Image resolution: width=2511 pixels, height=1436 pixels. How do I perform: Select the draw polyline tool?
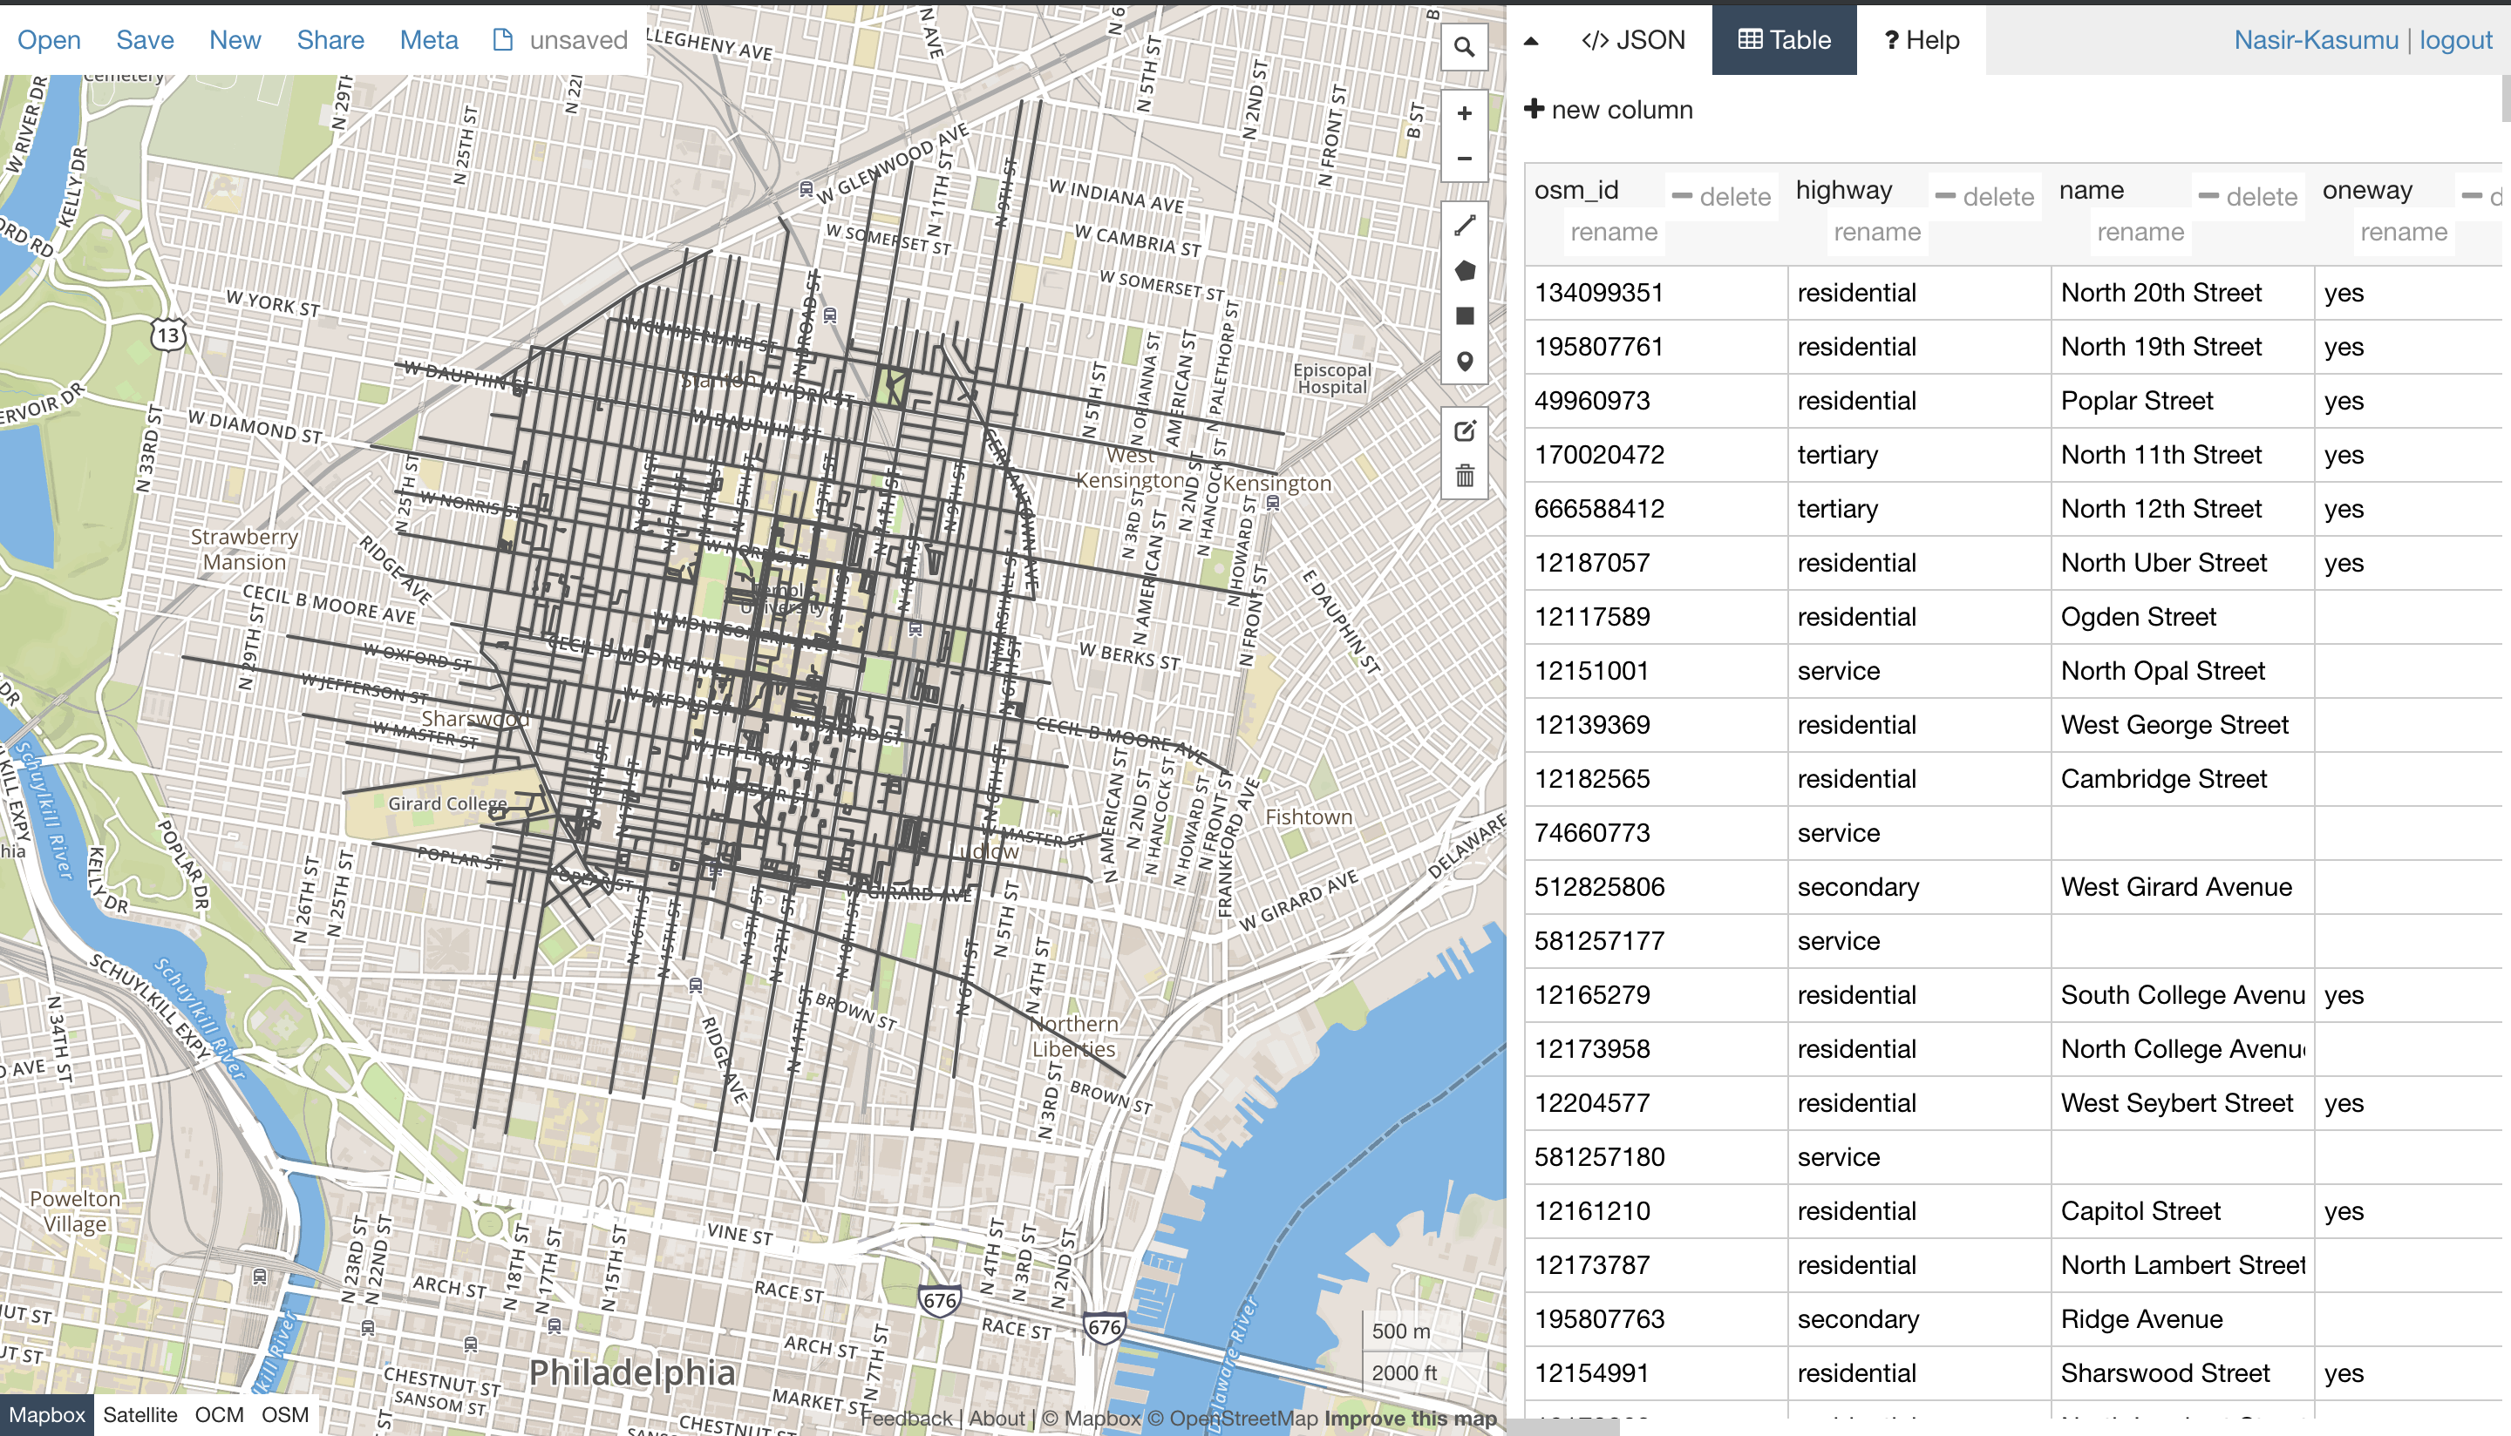[x=1464, y=226]
